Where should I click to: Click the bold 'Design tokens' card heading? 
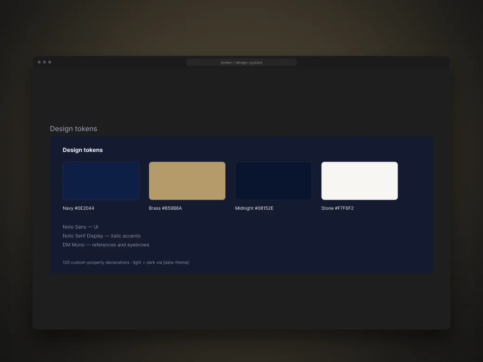click(x=83, y=150)
